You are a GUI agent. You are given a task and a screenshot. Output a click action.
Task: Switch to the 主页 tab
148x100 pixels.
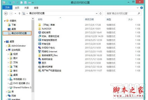17,8
